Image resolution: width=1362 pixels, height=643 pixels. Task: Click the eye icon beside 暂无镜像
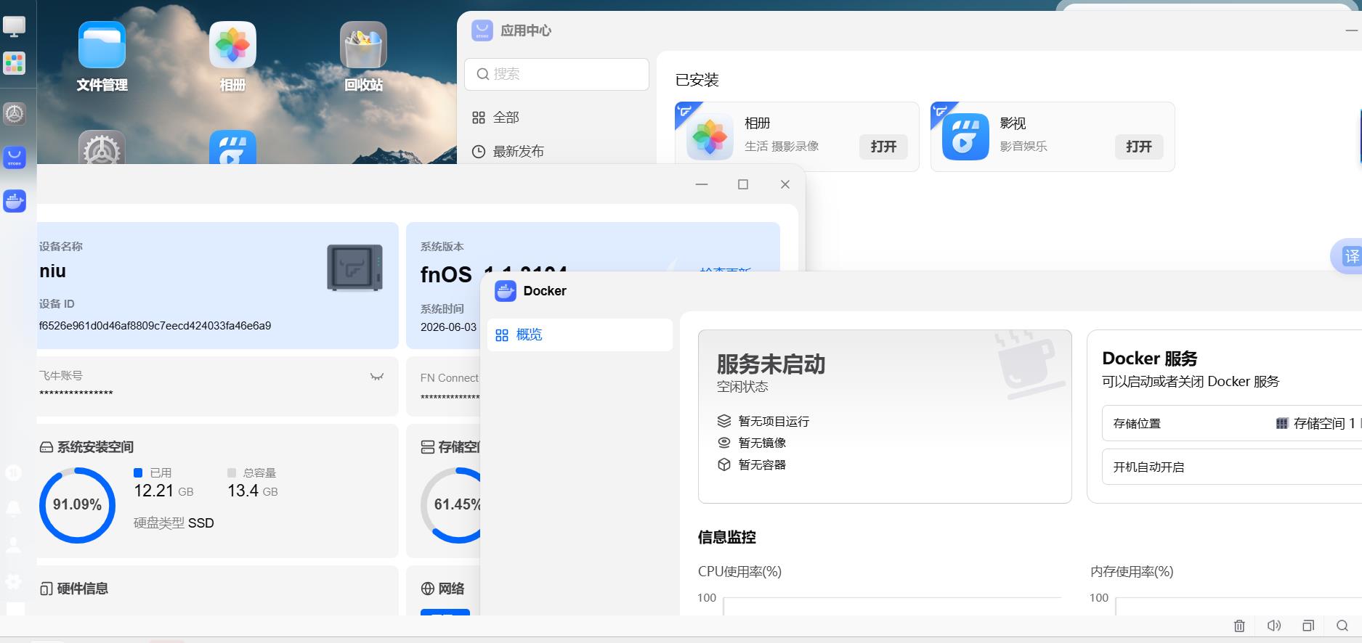724,443
